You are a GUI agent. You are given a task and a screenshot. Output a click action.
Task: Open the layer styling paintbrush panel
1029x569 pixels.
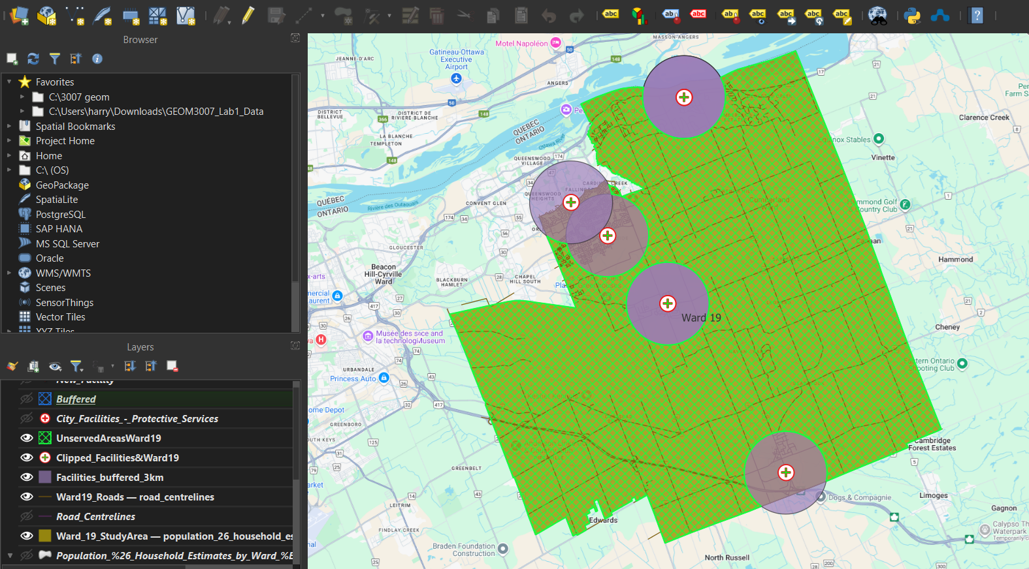[x=12, y=366]
